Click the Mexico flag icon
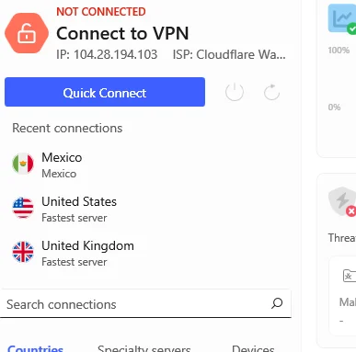 23,164
